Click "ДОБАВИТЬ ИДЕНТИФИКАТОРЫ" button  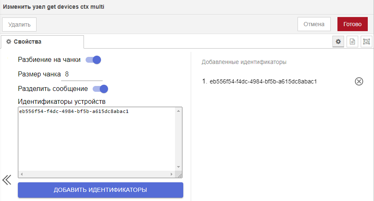(x=101, y=190)
